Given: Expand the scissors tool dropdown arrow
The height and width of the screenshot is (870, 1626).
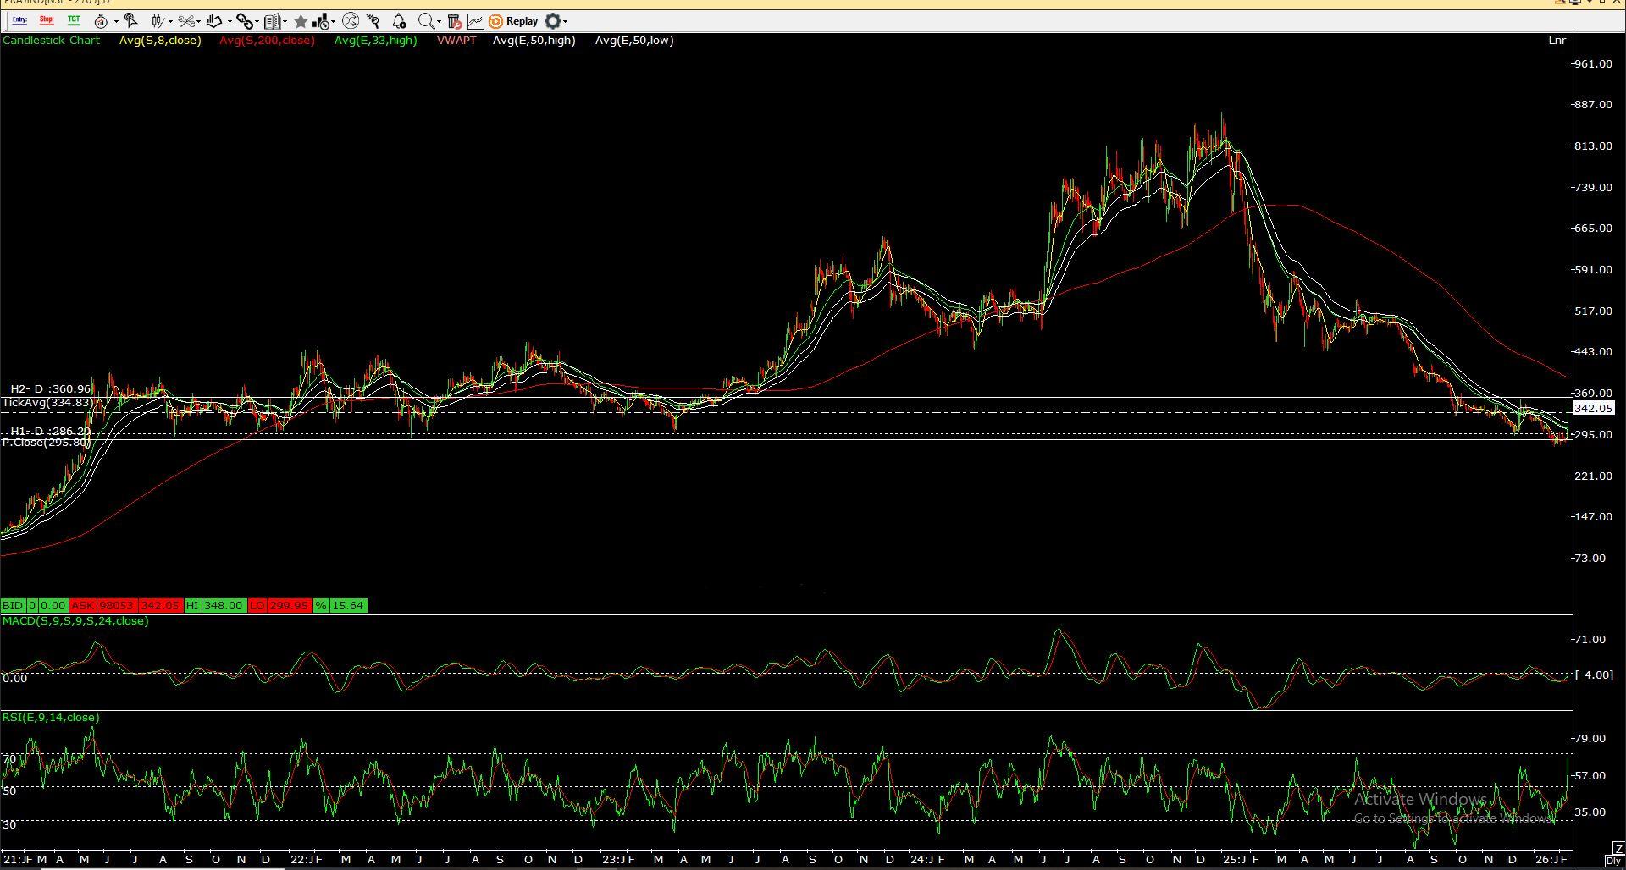Looking at the screenshot, I should coord(199,22).
